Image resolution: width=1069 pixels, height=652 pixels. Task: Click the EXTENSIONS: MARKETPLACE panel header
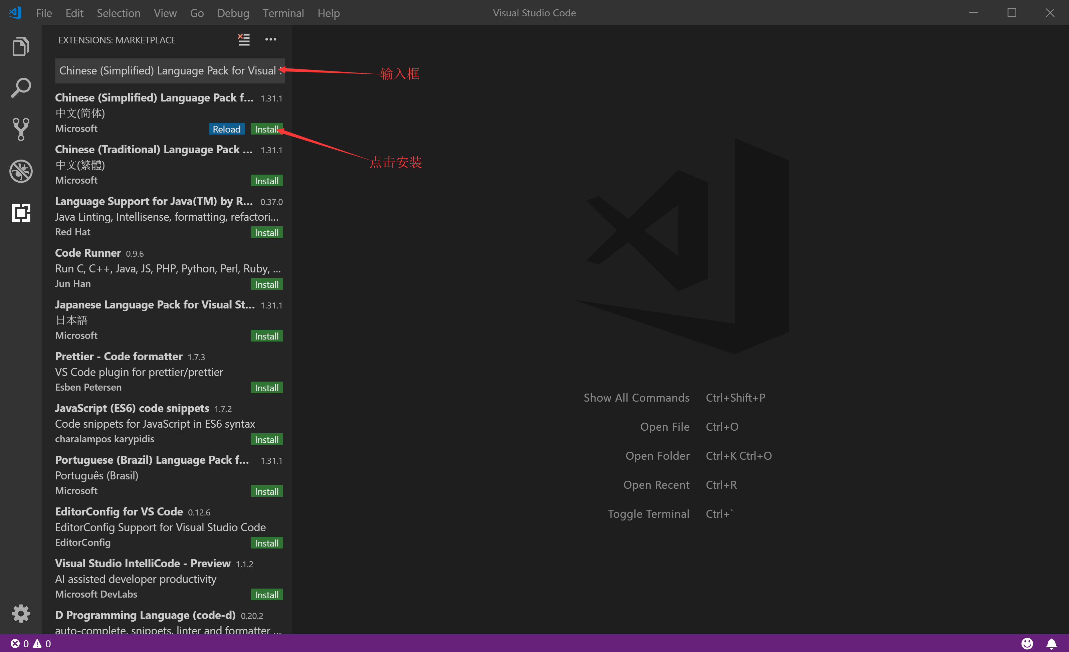(117, 40)
